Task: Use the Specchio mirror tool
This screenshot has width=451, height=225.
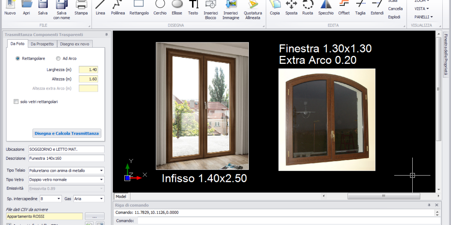Action: click(326, 7)
